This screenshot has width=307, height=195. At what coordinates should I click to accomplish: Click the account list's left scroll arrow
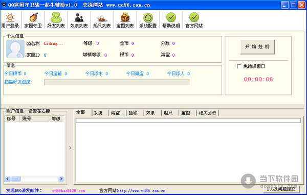click(8, 179)
